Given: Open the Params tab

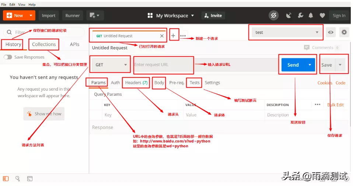Looking at the screenshot, I should click(x=98, y=83).
